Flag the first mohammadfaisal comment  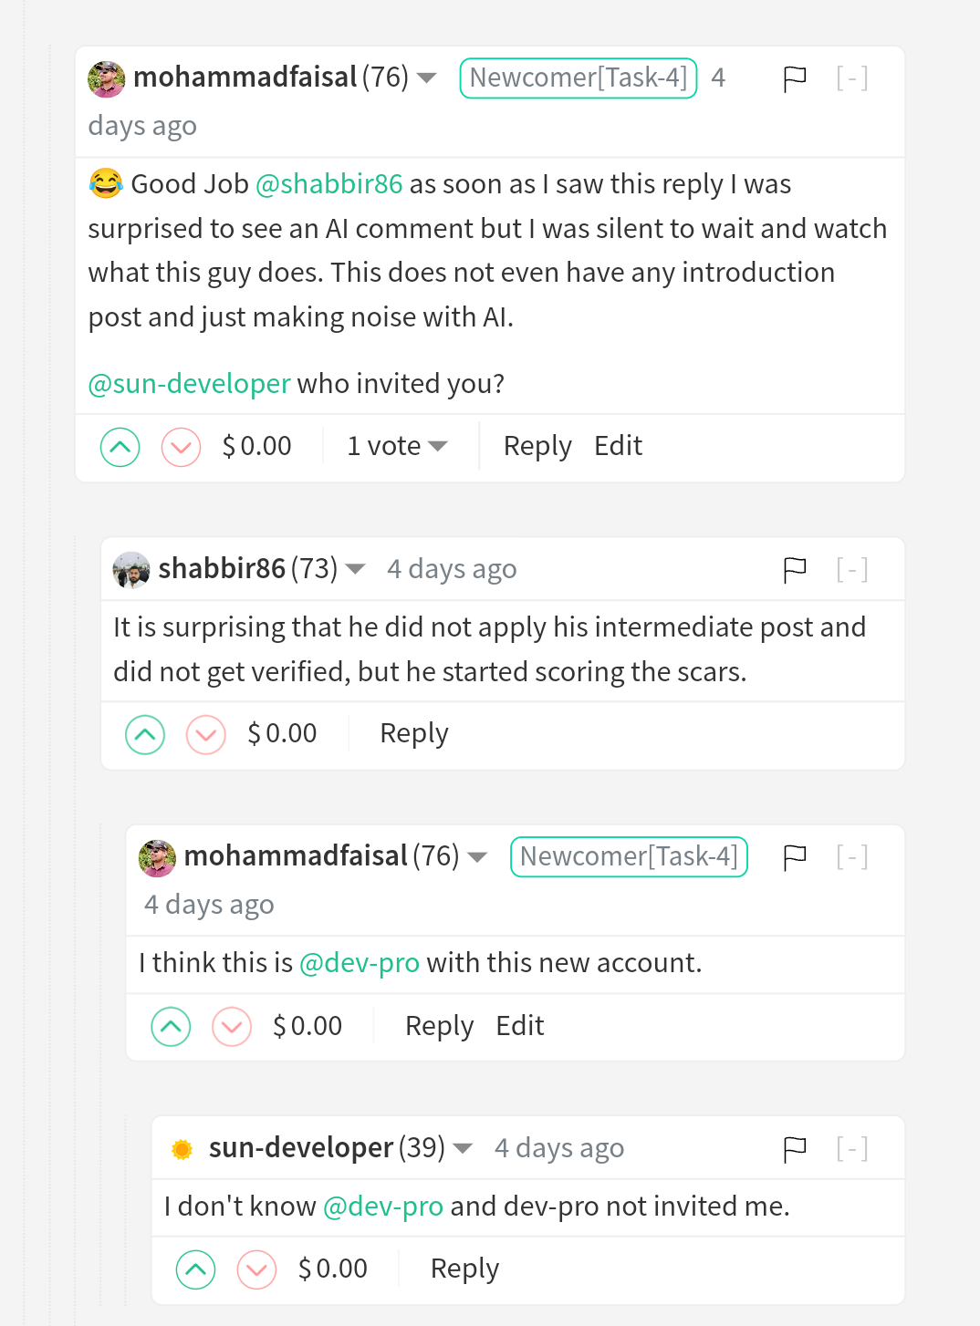[795, 78]
